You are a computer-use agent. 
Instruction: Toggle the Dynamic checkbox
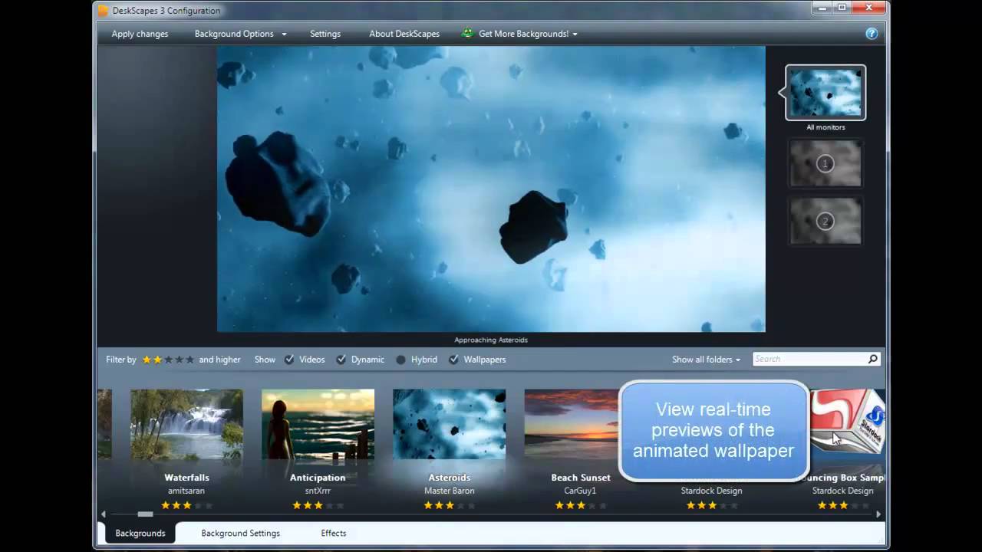(x=341, y=359)
